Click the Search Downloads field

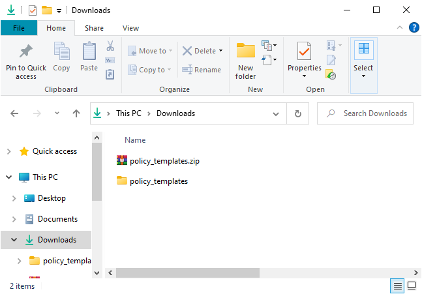[x=365, y=113]
